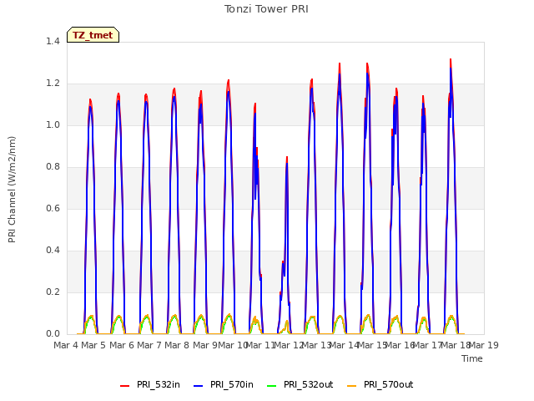
Task: Click the Mar 5 date tick
Action: 93,345
